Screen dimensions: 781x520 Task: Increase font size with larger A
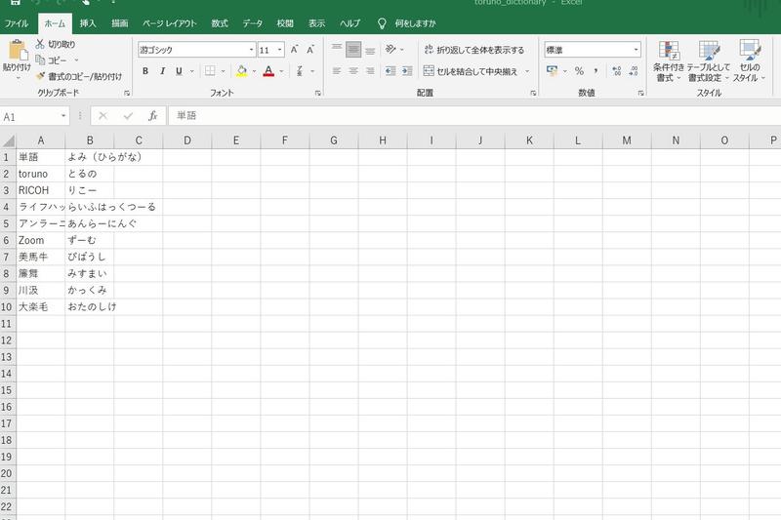pyautogui.click(x=295, y=49)
